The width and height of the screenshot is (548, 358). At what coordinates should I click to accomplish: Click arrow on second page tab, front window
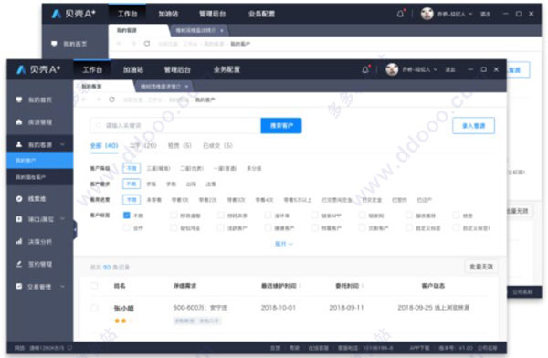(186, 87)
